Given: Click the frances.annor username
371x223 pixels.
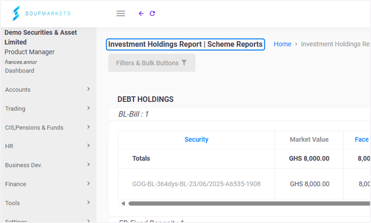Looking at the screenshot, I should click(21, 62).
